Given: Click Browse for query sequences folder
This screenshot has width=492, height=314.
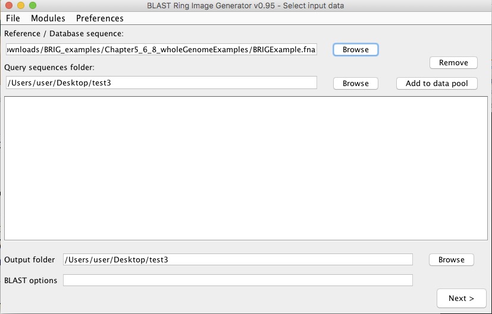Looking at the screenshot, I should [x=356, y=83].
